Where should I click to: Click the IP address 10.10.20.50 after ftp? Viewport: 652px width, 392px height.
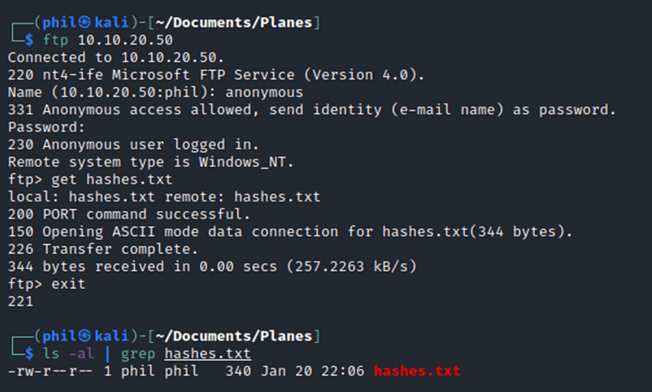(125, 40)
